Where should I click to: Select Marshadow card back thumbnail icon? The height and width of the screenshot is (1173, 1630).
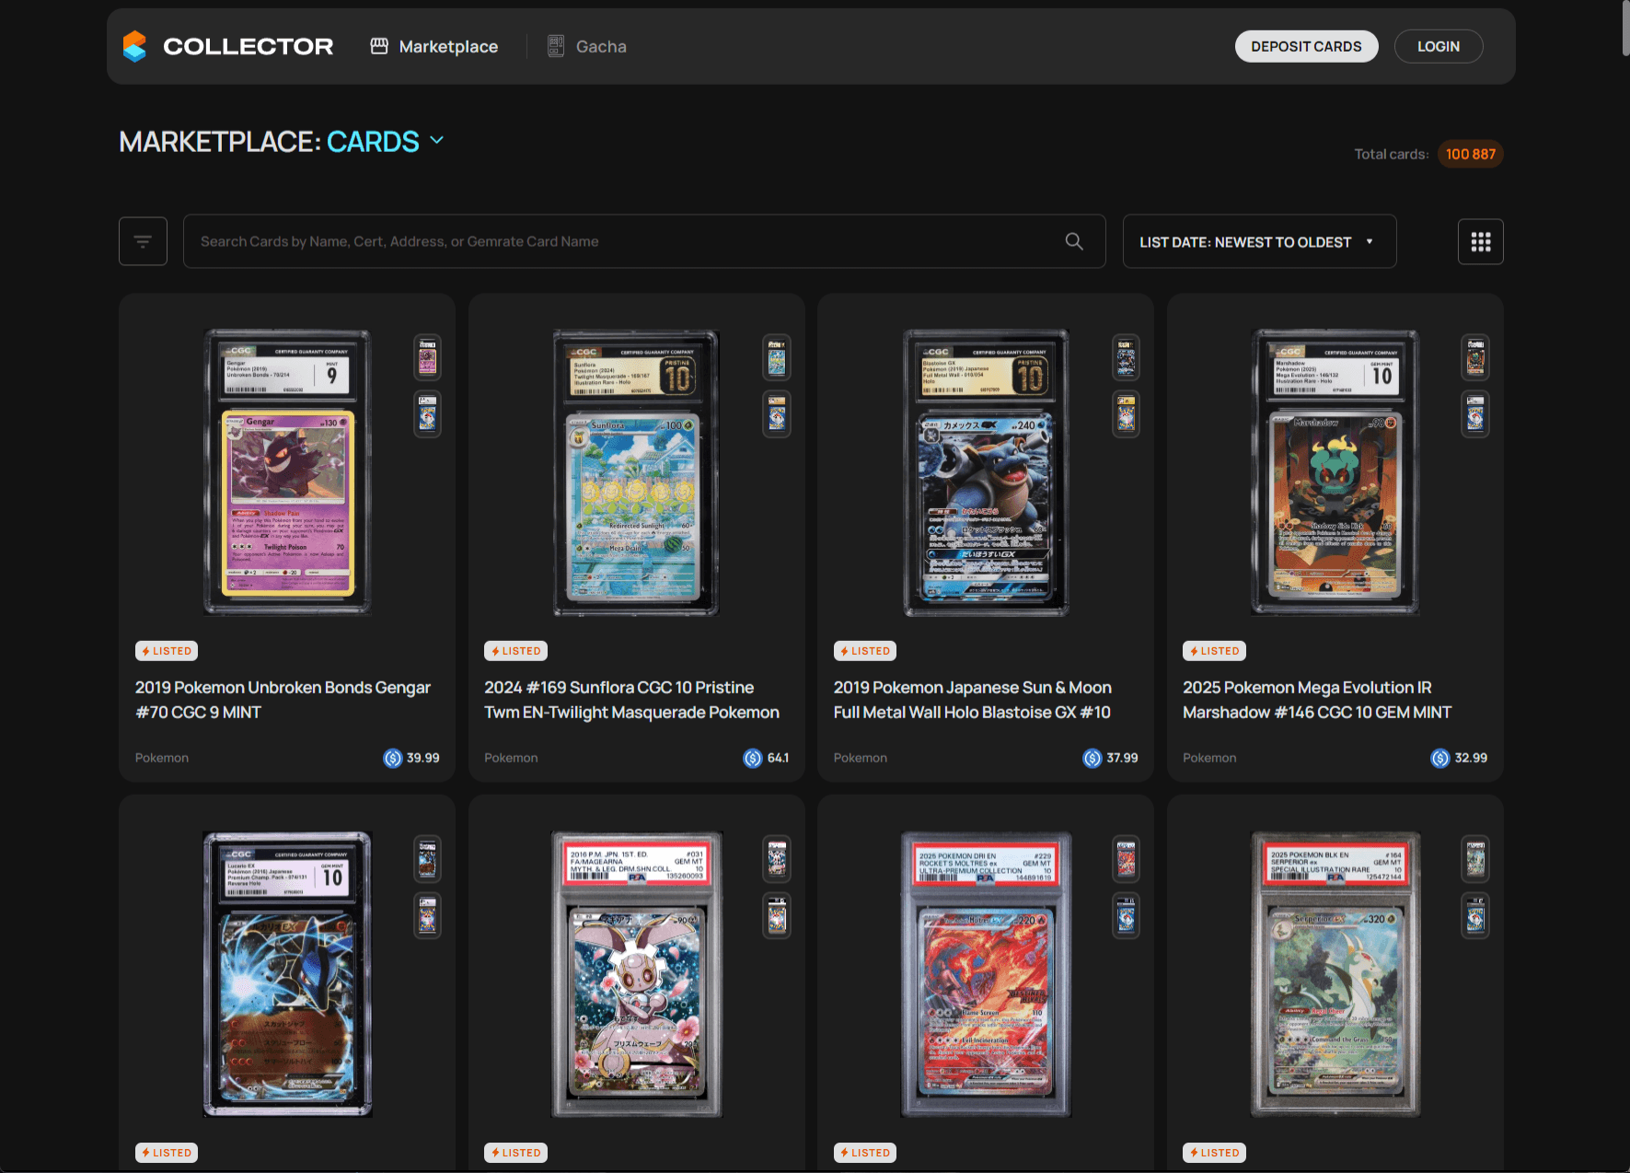[1475, 413]
